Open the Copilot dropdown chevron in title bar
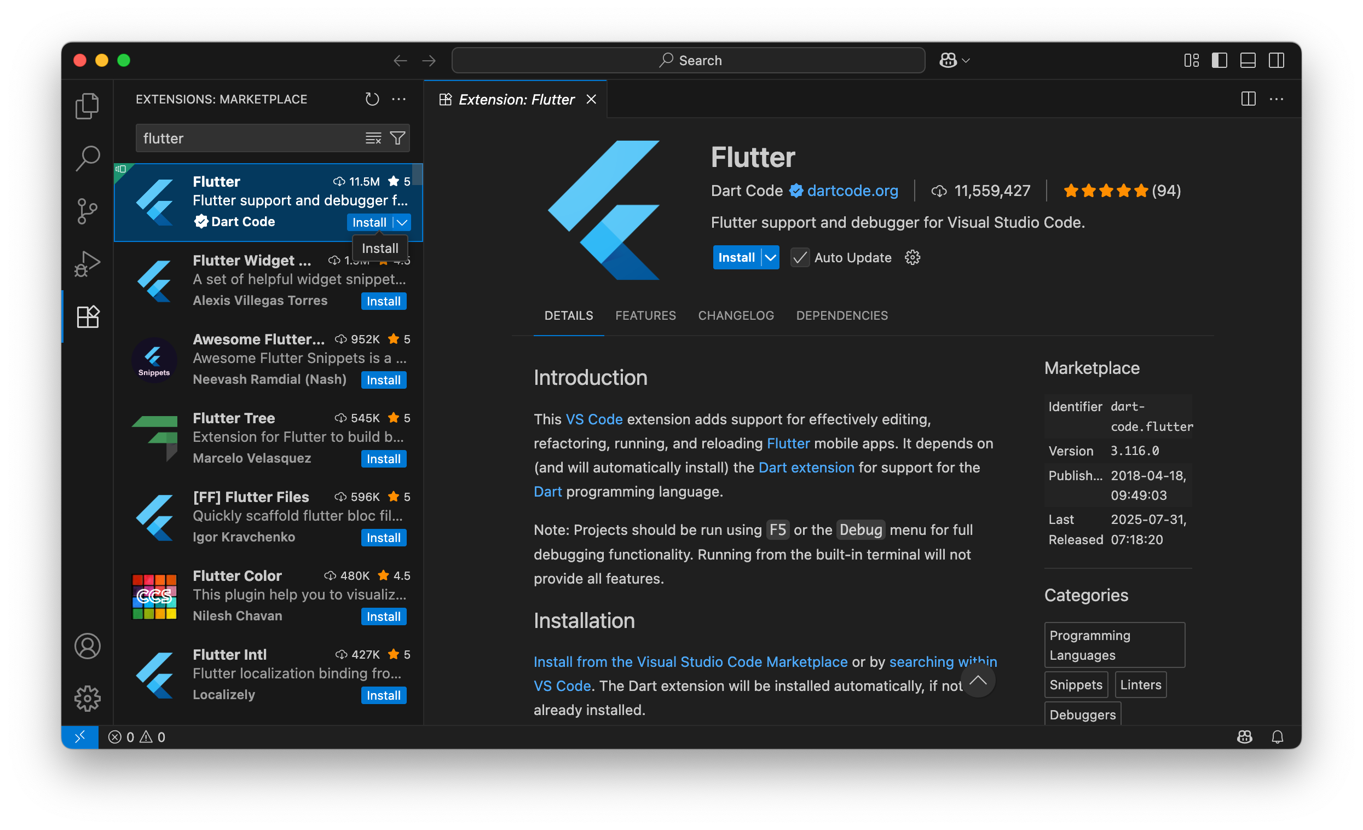 966,60
